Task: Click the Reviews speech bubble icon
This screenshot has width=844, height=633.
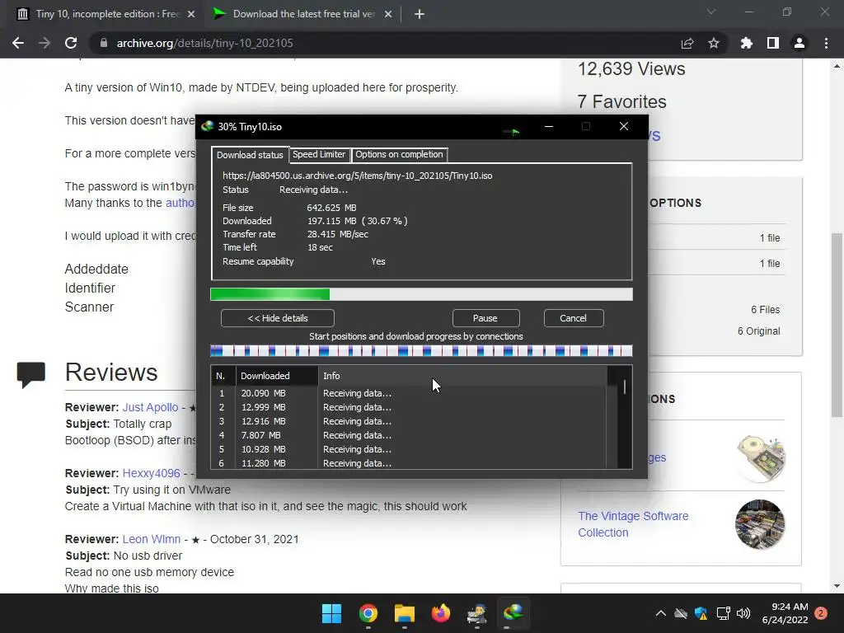Action: coord(31,375)
